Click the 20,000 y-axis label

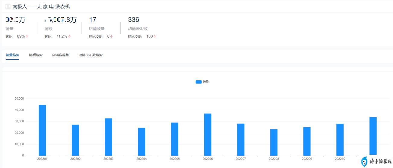[19, 133]
